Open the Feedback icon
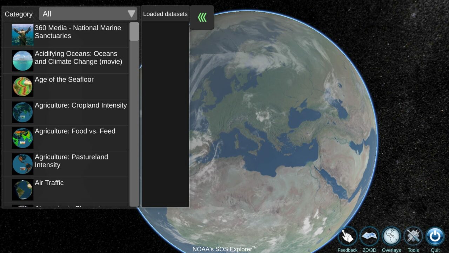 [x=347, y=236]
